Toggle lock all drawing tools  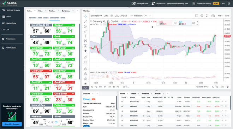click(x=85, y=79)
